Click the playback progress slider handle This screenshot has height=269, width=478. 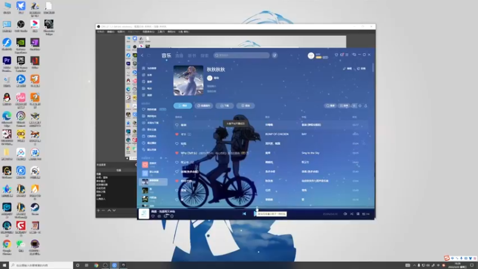point(257,208)
